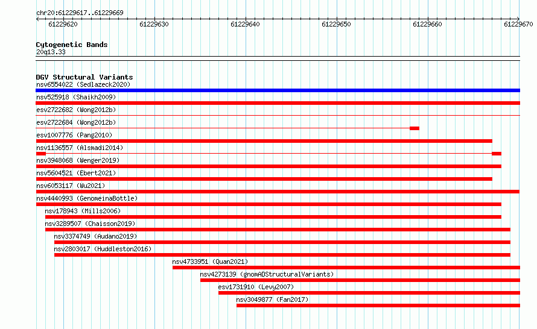Click the nsv6554022 (Sedlazeck2020) label
537x329 pixels.
click(x=83, y=84)
